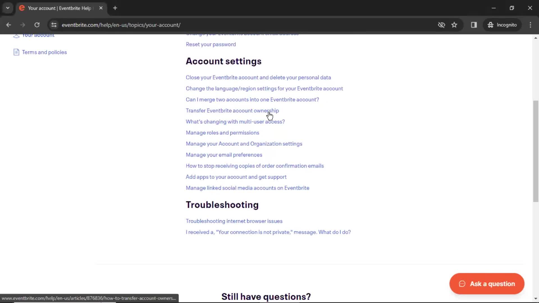This screenshot has width=539, height=303.
Task: Open Manage roles and permissions article
Action: (x=222, y=133)
